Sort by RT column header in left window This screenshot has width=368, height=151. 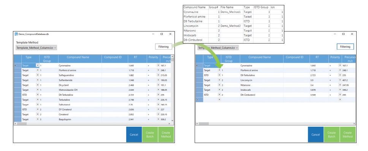137,59
